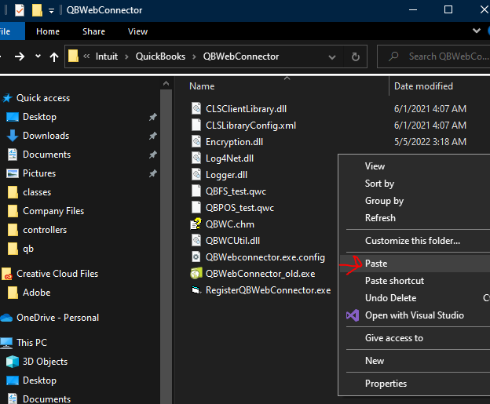Click the navigation pane vertical scrollbar
The image size is (490, 404).
coord(166,246)
